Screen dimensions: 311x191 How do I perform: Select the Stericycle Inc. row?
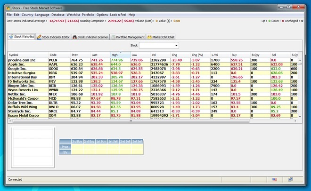[x=153, y=111]
